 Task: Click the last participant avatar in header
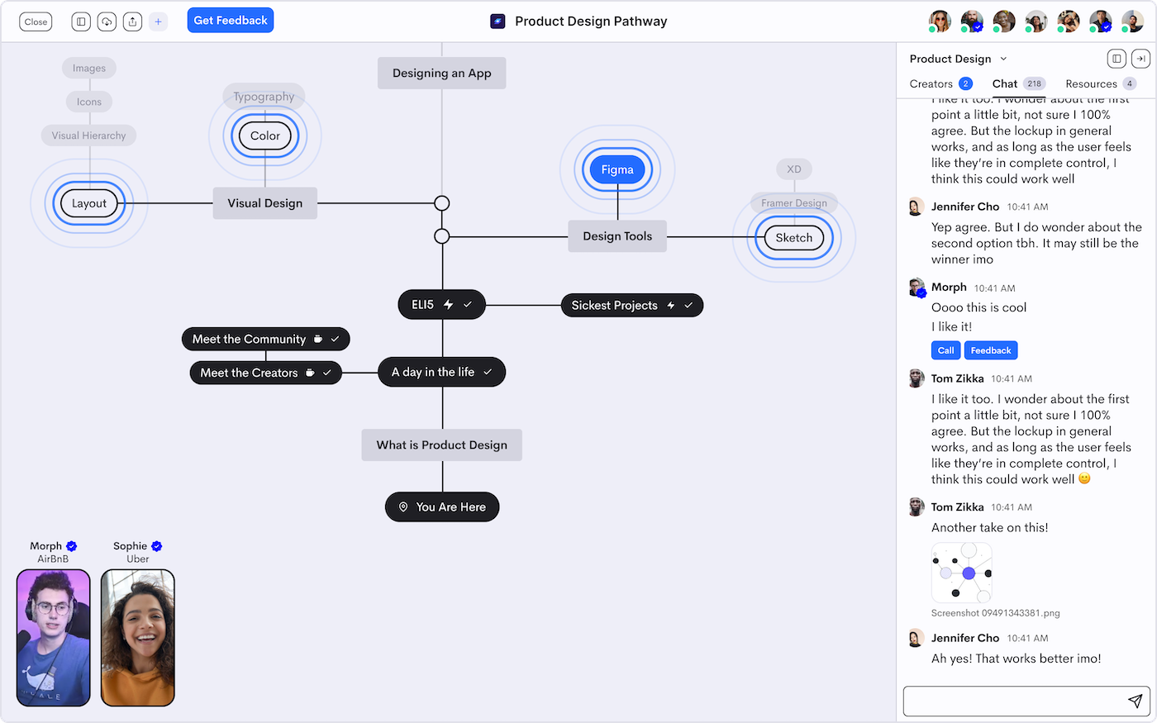tap(1132, 21)
